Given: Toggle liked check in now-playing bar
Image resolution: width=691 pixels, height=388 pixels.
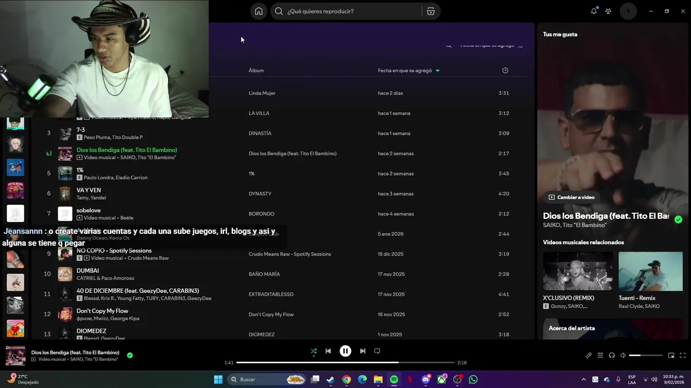Looking at the screenshot, I should click(130, 355).
